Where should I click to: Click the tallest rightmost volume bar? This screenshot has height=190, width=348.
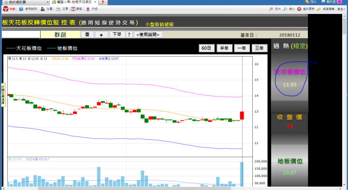(242, 174)
